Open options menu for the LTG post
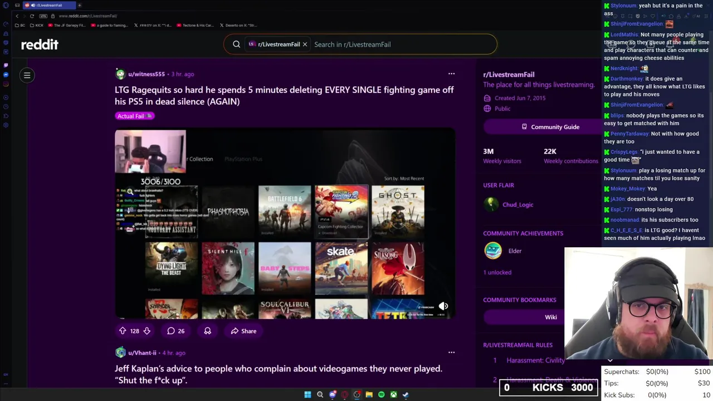The image size is (713, 401). coord(451,74)
